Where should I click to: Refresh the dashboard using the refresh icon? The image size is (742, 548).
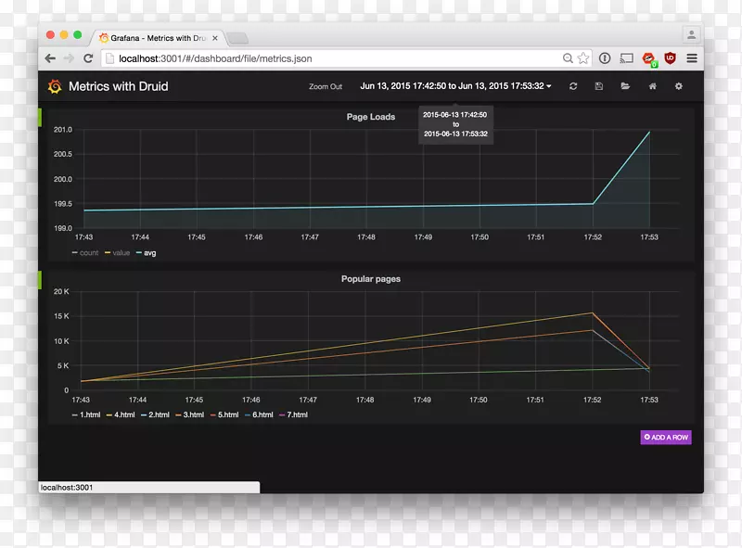click(573, 86)
